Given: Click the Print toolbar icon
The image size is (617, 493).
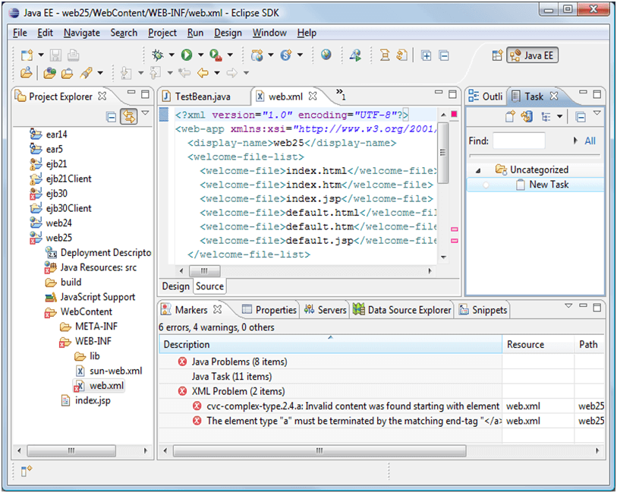Looking at the screenshot, I should click(73, 55).
